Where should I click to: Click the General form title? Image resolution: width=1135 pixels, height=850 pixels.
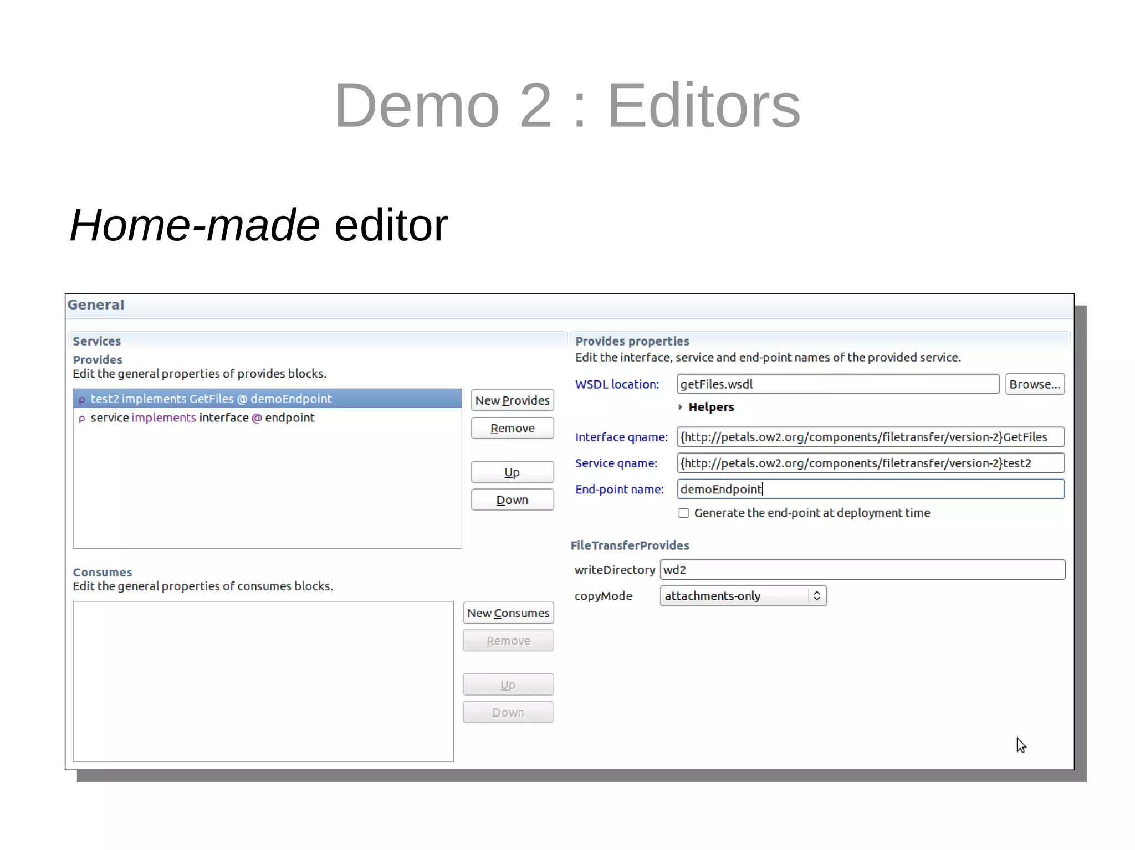click(x=95, y=305)
